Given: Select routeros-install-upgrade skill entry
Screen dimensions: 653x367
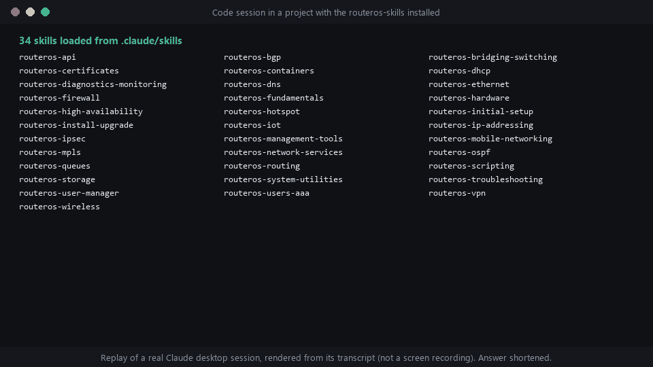Looking at the screenshot, I should (76, 125).
